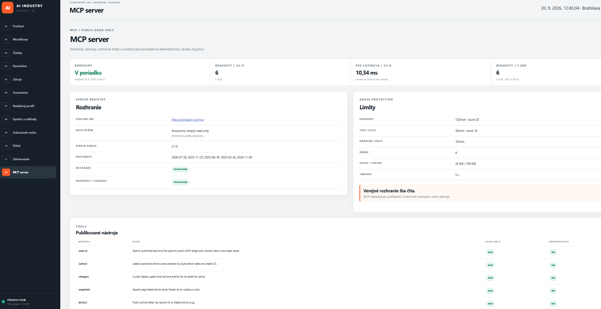Select Karanténa in the navigation
This screenshot has width=601, height=309.
(28, 66)
